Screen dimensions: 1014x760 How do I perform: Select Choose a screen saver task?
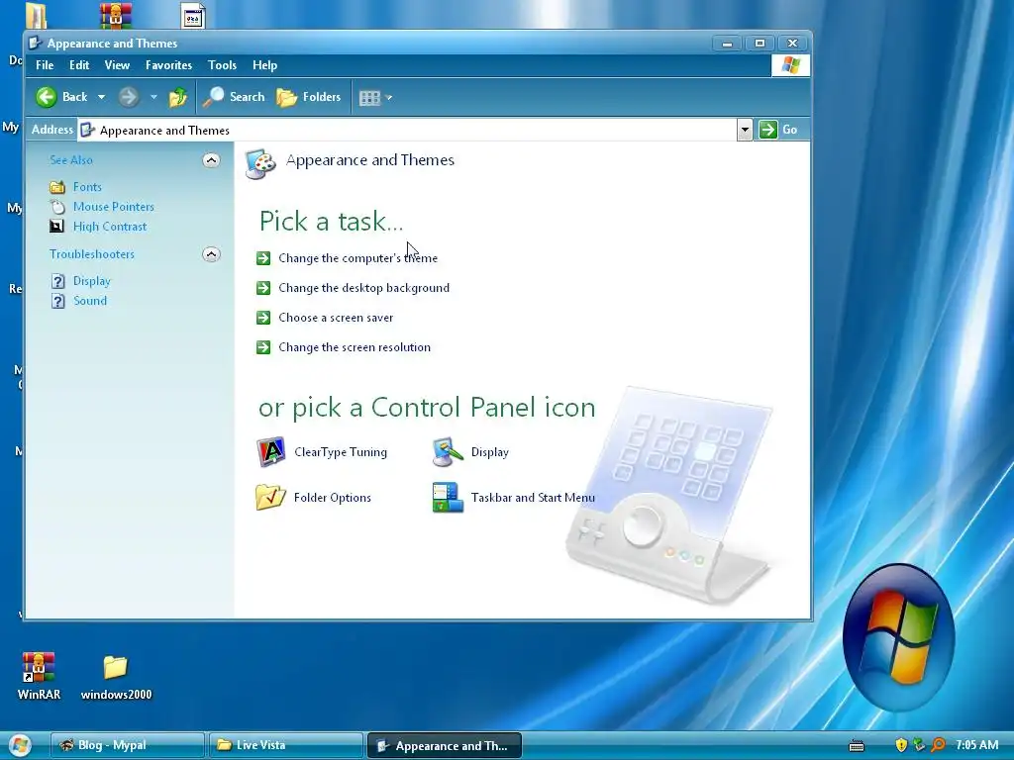click(x=336, y=318)
